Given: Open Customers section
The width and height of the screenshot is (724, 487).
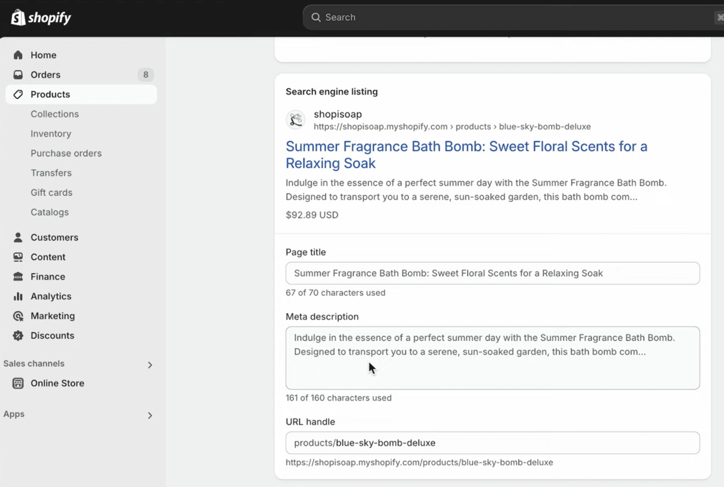Looking at the screenshot, I should [x=54, y=237].
